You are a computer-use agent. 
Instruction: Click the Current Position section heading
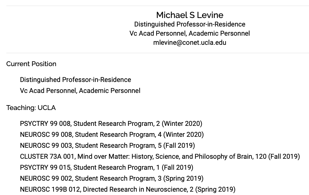click(x=31, y=64)
